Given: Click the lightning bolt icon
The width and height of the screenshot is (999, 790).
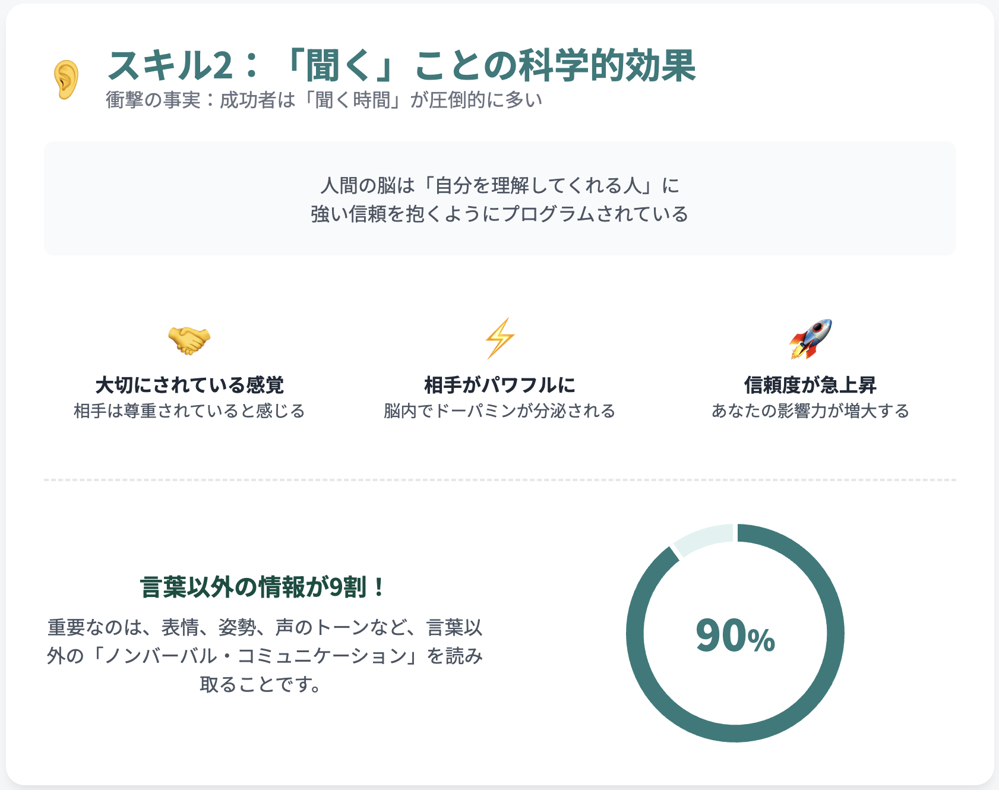Looking at the screenshot, I should 499,339.
